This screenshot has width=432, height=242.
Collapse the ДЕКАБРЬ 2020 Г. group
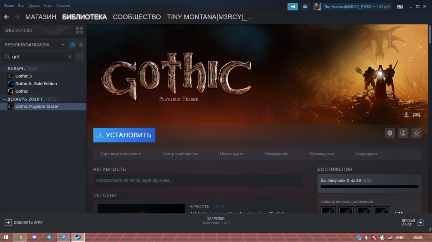[x=4, y=99]
